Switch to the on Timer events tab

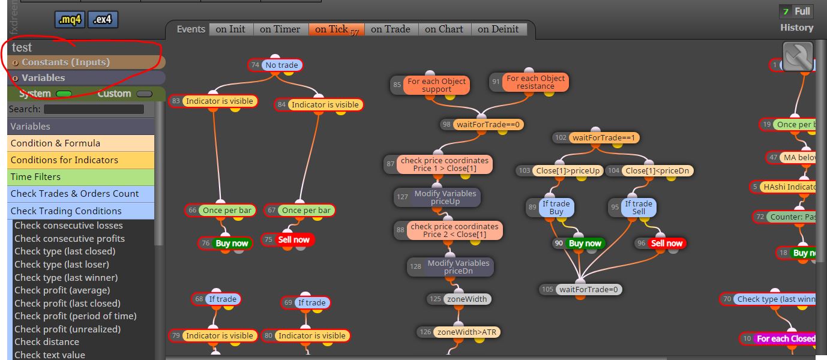[281, 29]
